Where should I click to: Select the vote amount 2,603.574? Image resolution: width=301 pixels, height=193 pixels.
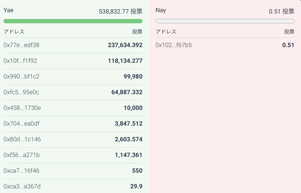[x=129, y=139]
